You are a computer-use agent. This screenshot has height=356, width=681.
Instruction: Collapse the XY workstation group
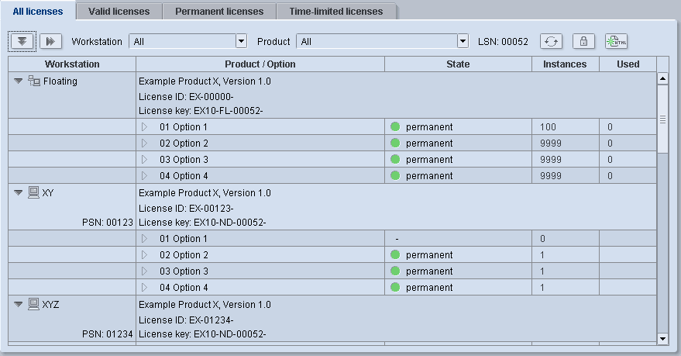(x=19, y=192)
